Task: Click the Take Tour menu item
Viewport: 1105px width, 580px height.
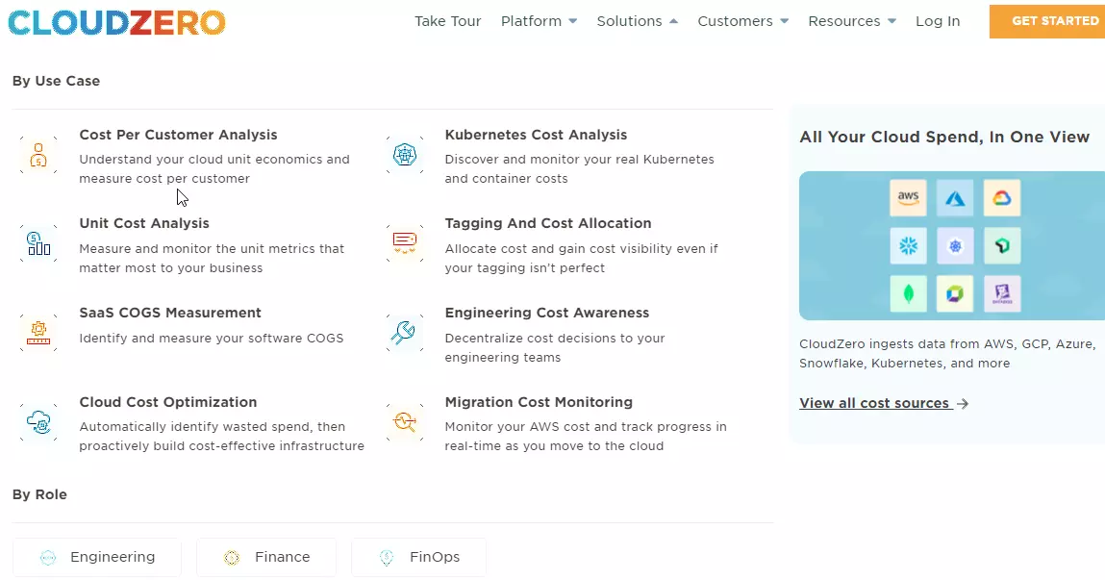Action: pos(448,20)
